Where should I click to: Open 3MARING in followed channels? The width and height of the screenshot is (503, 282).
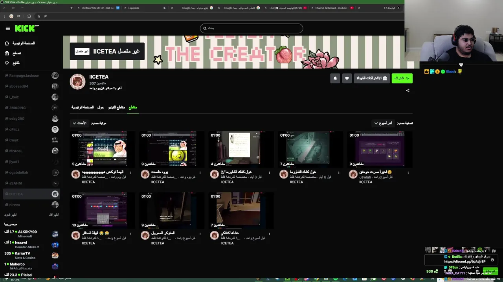point(31,108)
